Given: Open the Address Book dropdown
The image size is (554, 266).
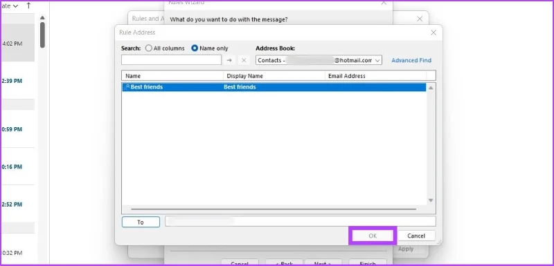Looking at the screenshot, I should [319, 60].
